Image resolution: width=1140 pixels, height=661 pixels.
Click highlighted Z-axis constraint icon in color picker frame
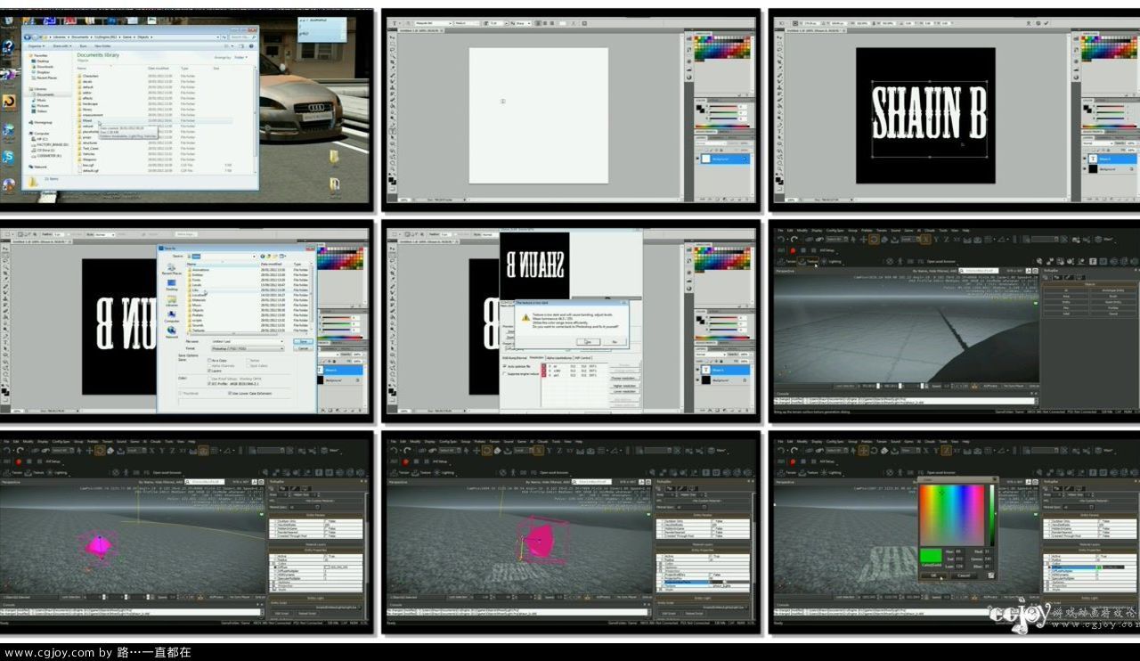[947, 451]
